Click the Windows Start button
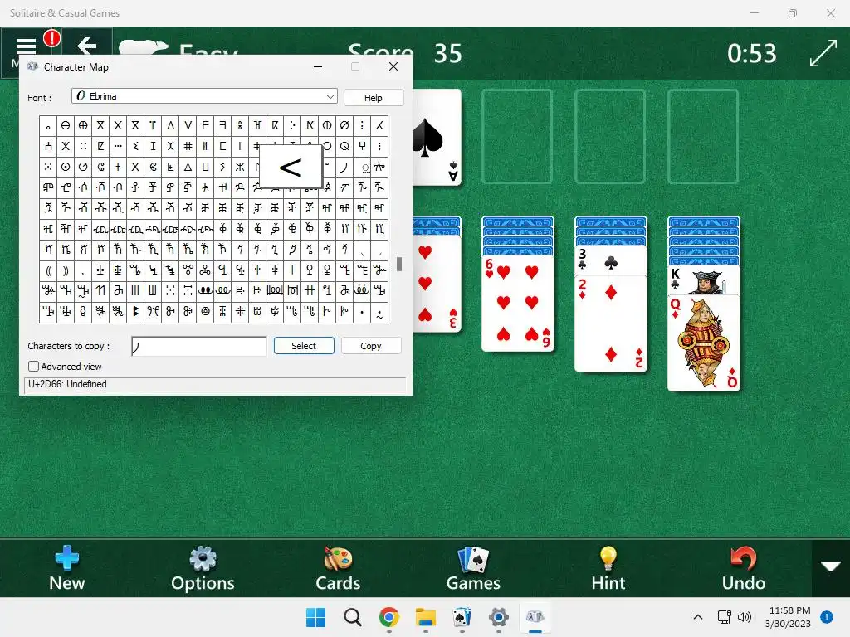The image size is (850, 637). pyautogui.click(x=316, y=617)
